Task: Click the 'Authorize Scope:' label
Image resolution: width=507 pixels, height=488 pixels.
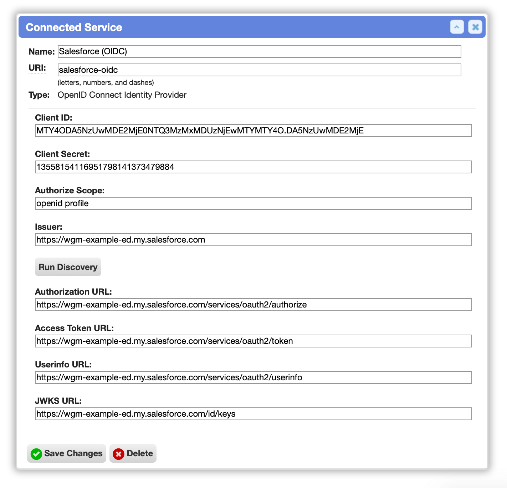Action: tap(70, 190)
